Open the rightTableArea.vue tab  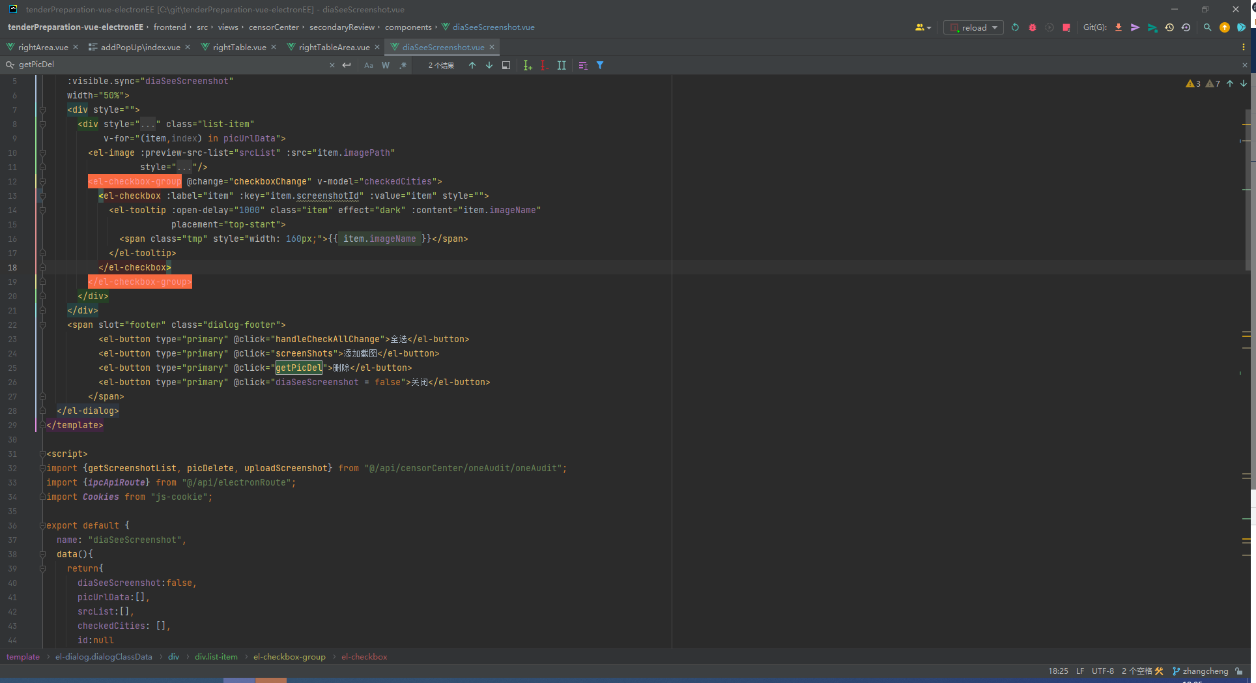(334, 47)
